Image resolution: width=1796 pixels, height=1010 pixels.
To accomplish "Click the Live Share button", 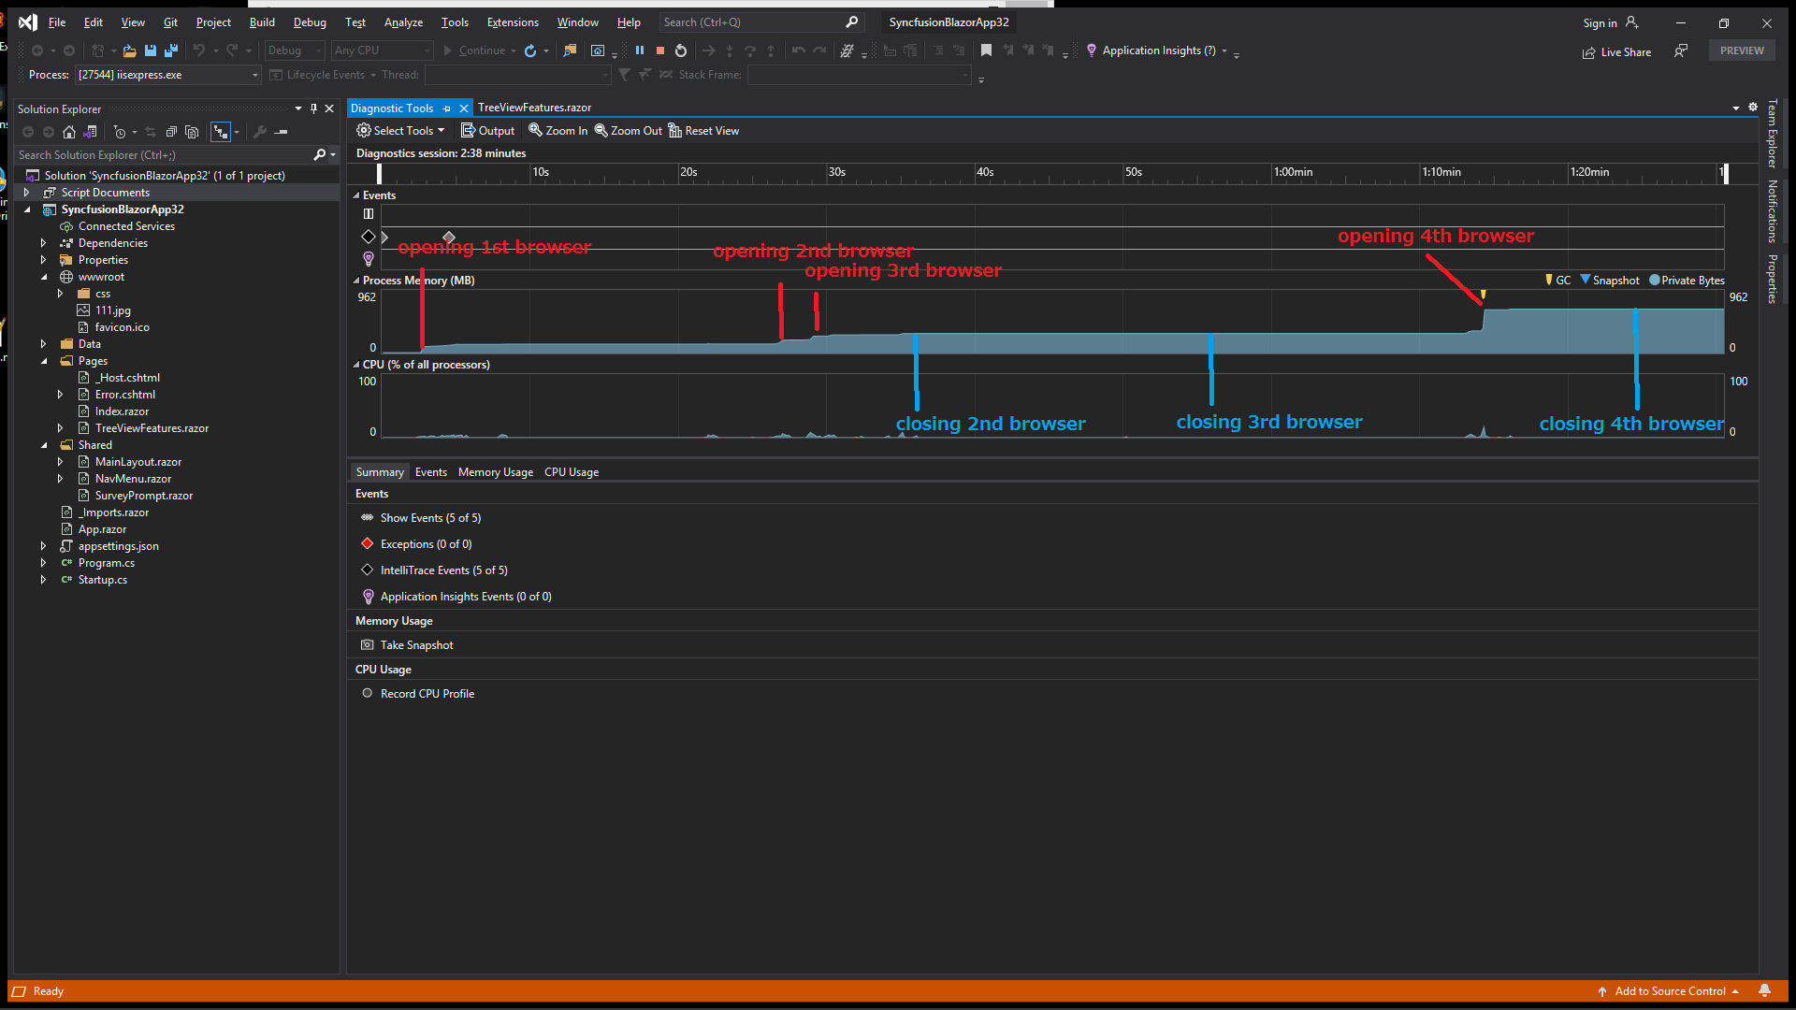I will coord(1616,52).
